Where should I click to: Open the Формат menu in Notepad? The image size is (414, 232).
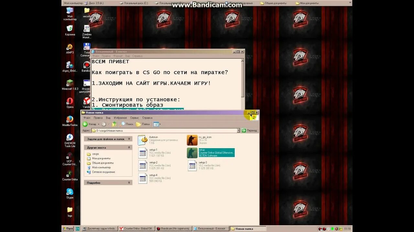pyautogui.click(x=118, y=56)
